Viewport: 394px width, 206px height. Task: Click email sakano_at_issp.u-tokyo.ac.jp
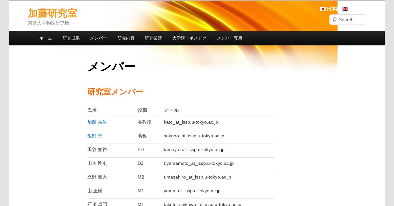194,136
